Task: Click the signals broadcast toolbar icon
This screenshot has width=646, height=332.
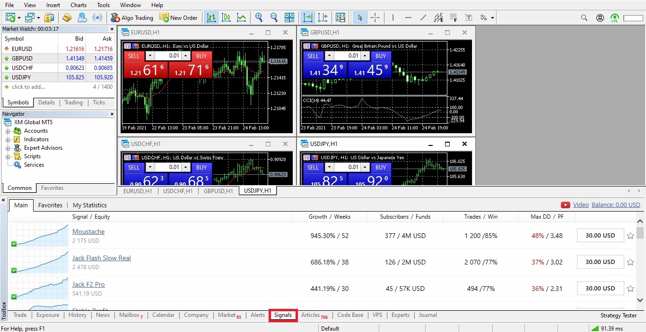Action: [x=97, y=17]
